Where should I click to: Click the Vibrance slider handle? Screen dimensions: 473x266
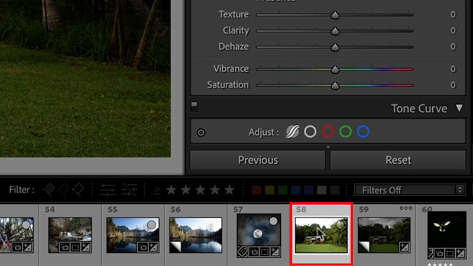coord(335,70)
